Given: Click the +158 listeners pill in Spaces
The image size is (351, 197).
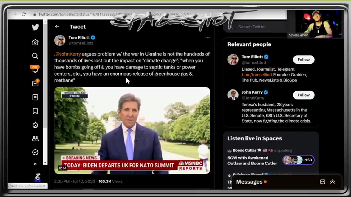Looking at the screenshot, I should (x=298, y=160).
